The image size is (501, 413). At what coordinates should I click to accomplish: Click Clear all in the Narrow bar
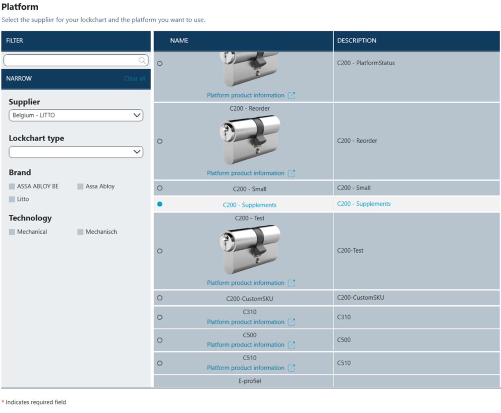pos(134,79)
